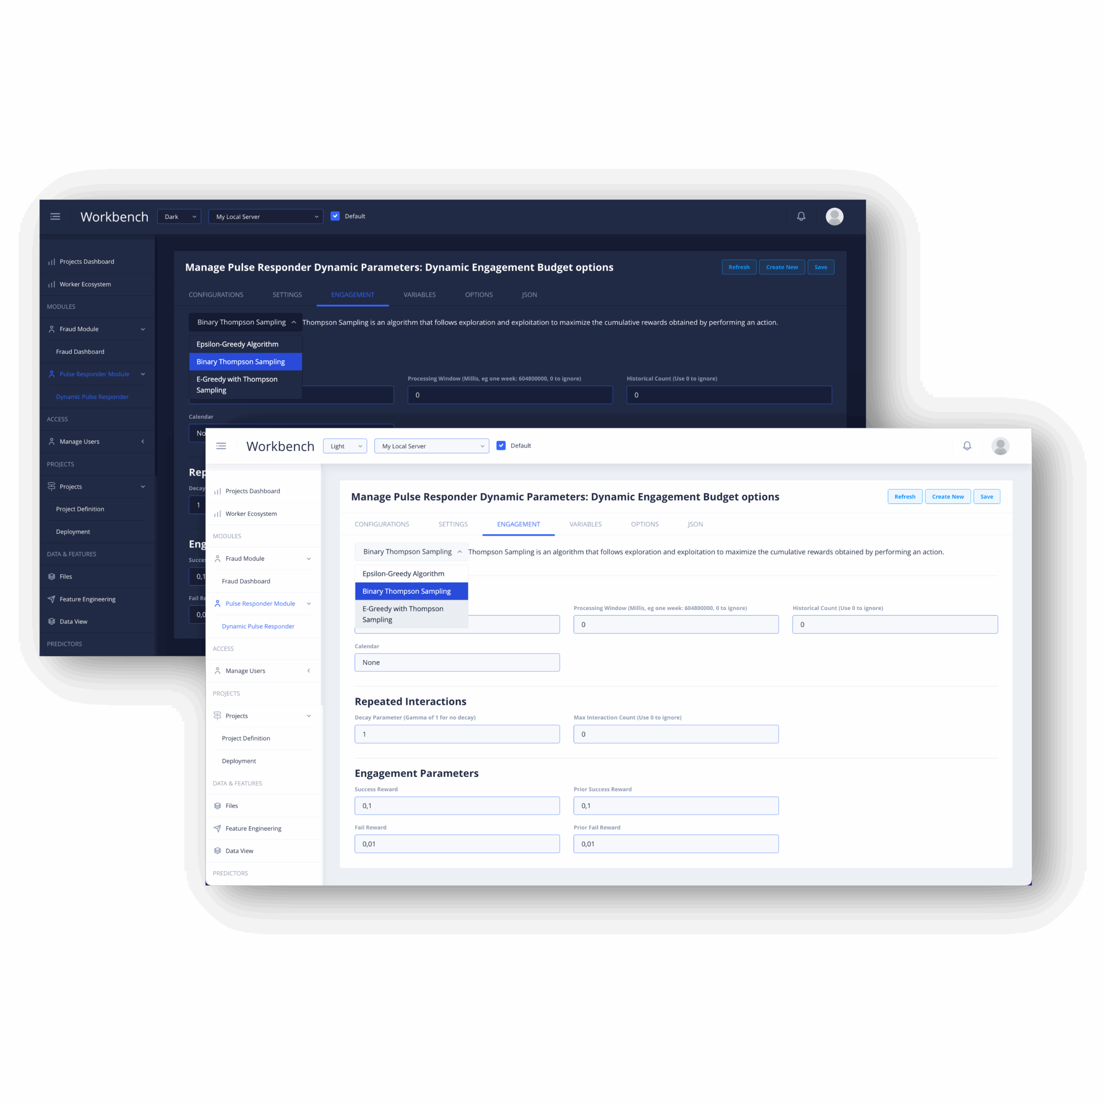Click Pulse Responder Module icon in light sidebar
This screenshot has width=1103, height=1103.
click(218, 604)
